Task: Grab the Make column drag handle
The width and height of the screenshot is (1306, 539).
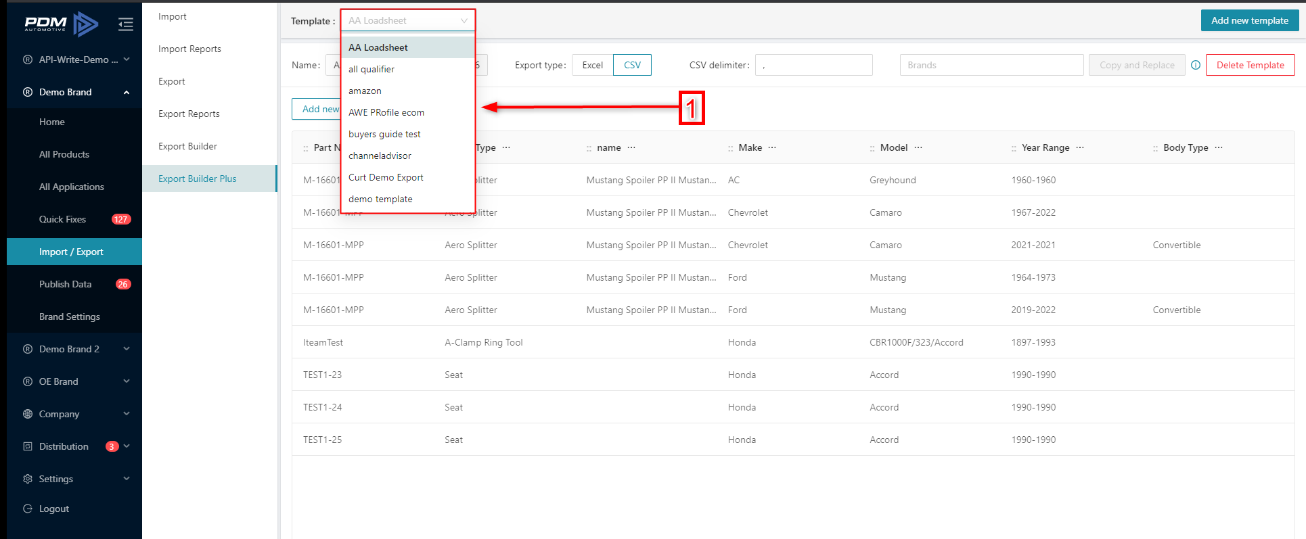Action: (730, 148)
